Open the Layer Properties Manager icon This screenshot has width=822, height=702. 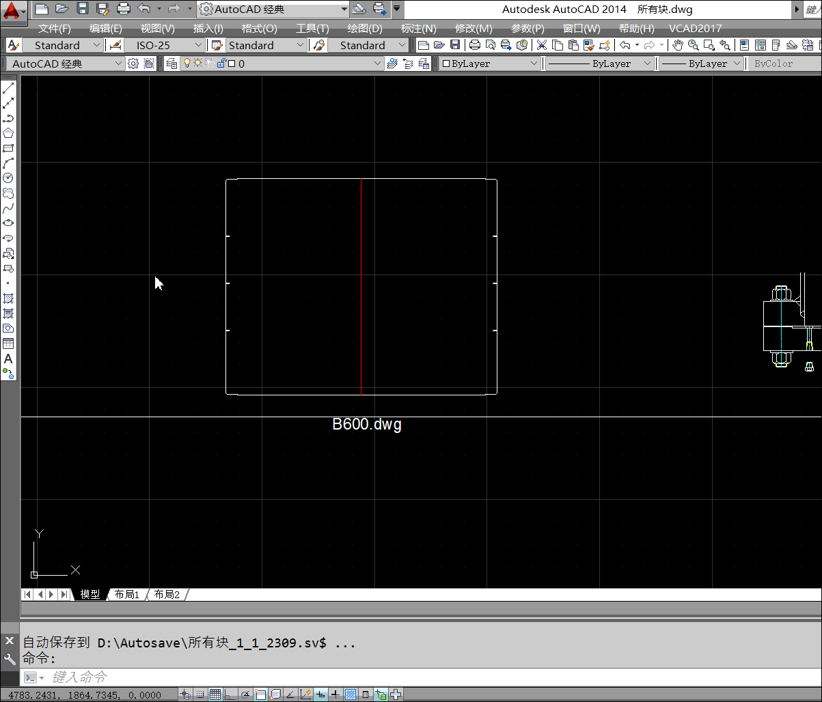pyautogui.click(x=172, y=64)
